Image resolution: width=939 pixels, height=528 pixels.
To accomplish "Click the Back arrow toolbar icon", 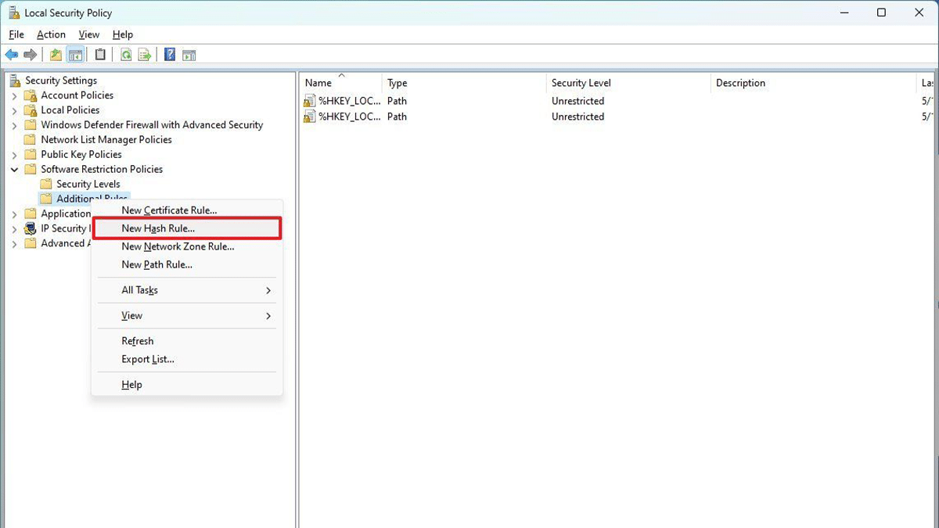I will tap(12, 55).
